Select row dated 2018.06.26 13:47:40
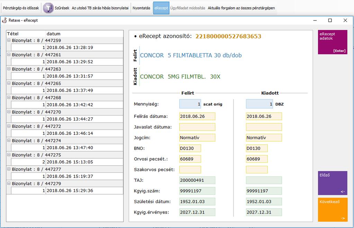The width and height of the screenshot is (354, 228). (67, 148)
